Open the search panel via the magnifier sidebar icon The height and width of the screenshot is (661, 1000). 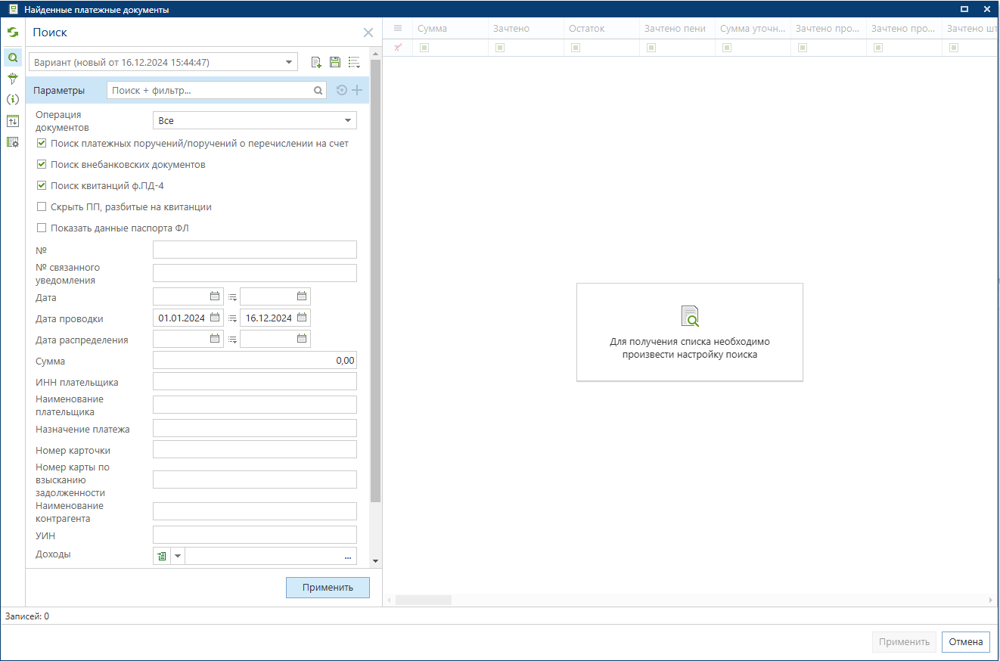pyautogui.click(x=13, y=57)
